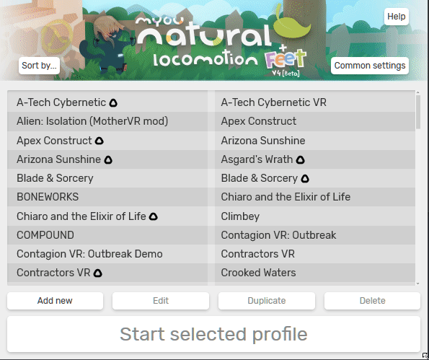
Task: Click the resize grip icon at window corner
Action: click(x=425, y=356)
